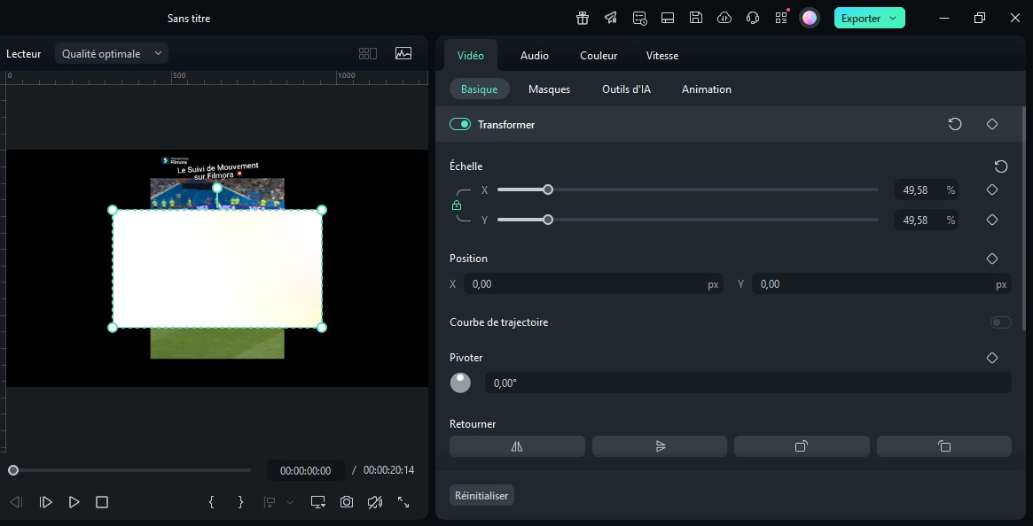Switch to the Audio tab
The width and height of the screenshot is (1033, 526).
coord(535,55)
